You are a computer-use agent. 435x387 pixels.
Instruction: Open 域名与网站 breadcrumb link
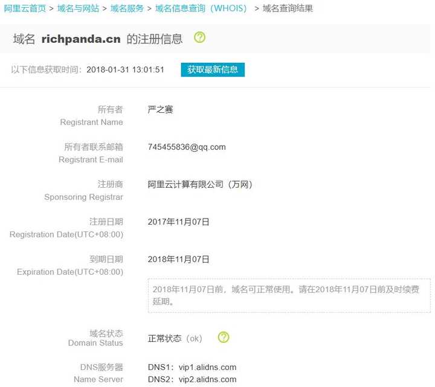(x=78, y=8)
